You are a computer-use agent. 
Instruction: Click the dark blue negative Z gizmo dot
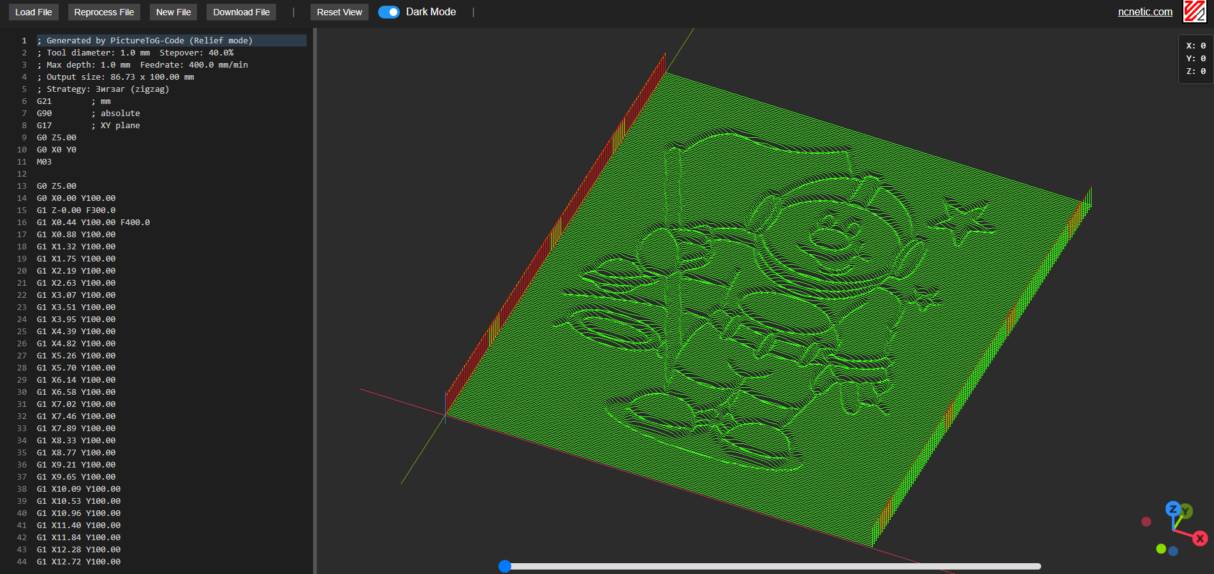1173,551
